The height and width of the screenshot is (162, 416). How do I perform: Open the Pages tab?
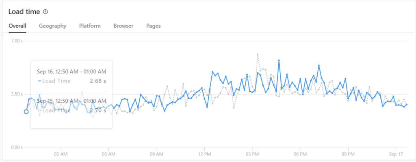click(x=153, y=26)
